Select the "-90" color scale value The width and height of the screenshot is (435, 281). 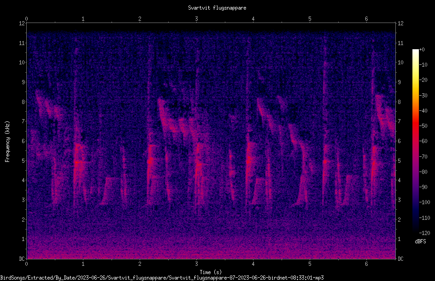(423, 187)
